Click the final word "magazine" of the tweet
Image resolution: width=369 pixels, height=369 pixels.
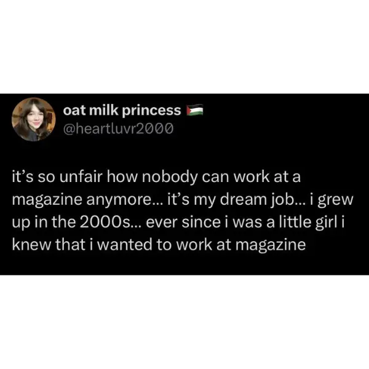tap(268, 244)
